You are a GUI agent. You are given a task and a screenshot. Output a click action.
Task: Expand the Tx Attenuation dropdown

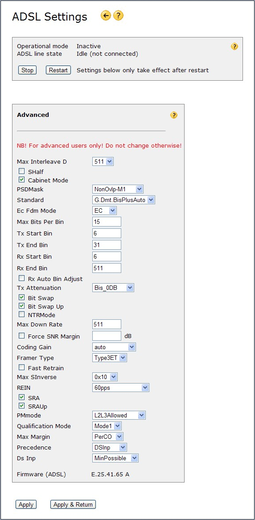[113, 288]
